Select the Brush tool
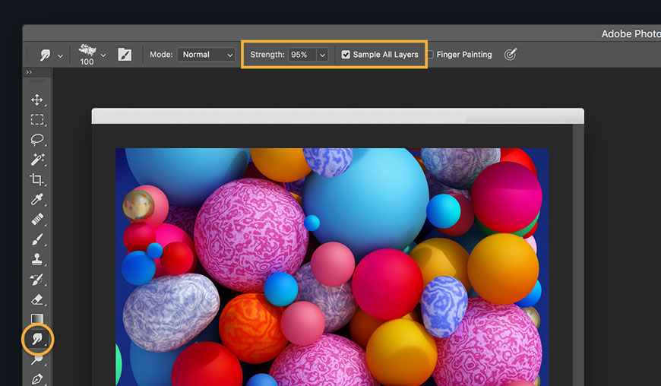The image size is (661, 386). tap(37, 239)
